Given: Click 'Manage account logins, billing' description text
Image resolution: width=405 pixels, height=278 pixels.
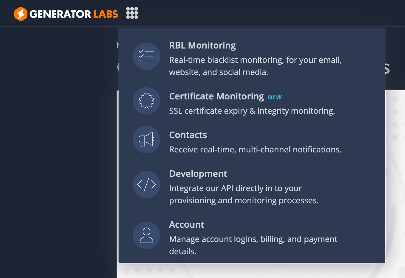Looking at the screenshot, I should point(253,245).
